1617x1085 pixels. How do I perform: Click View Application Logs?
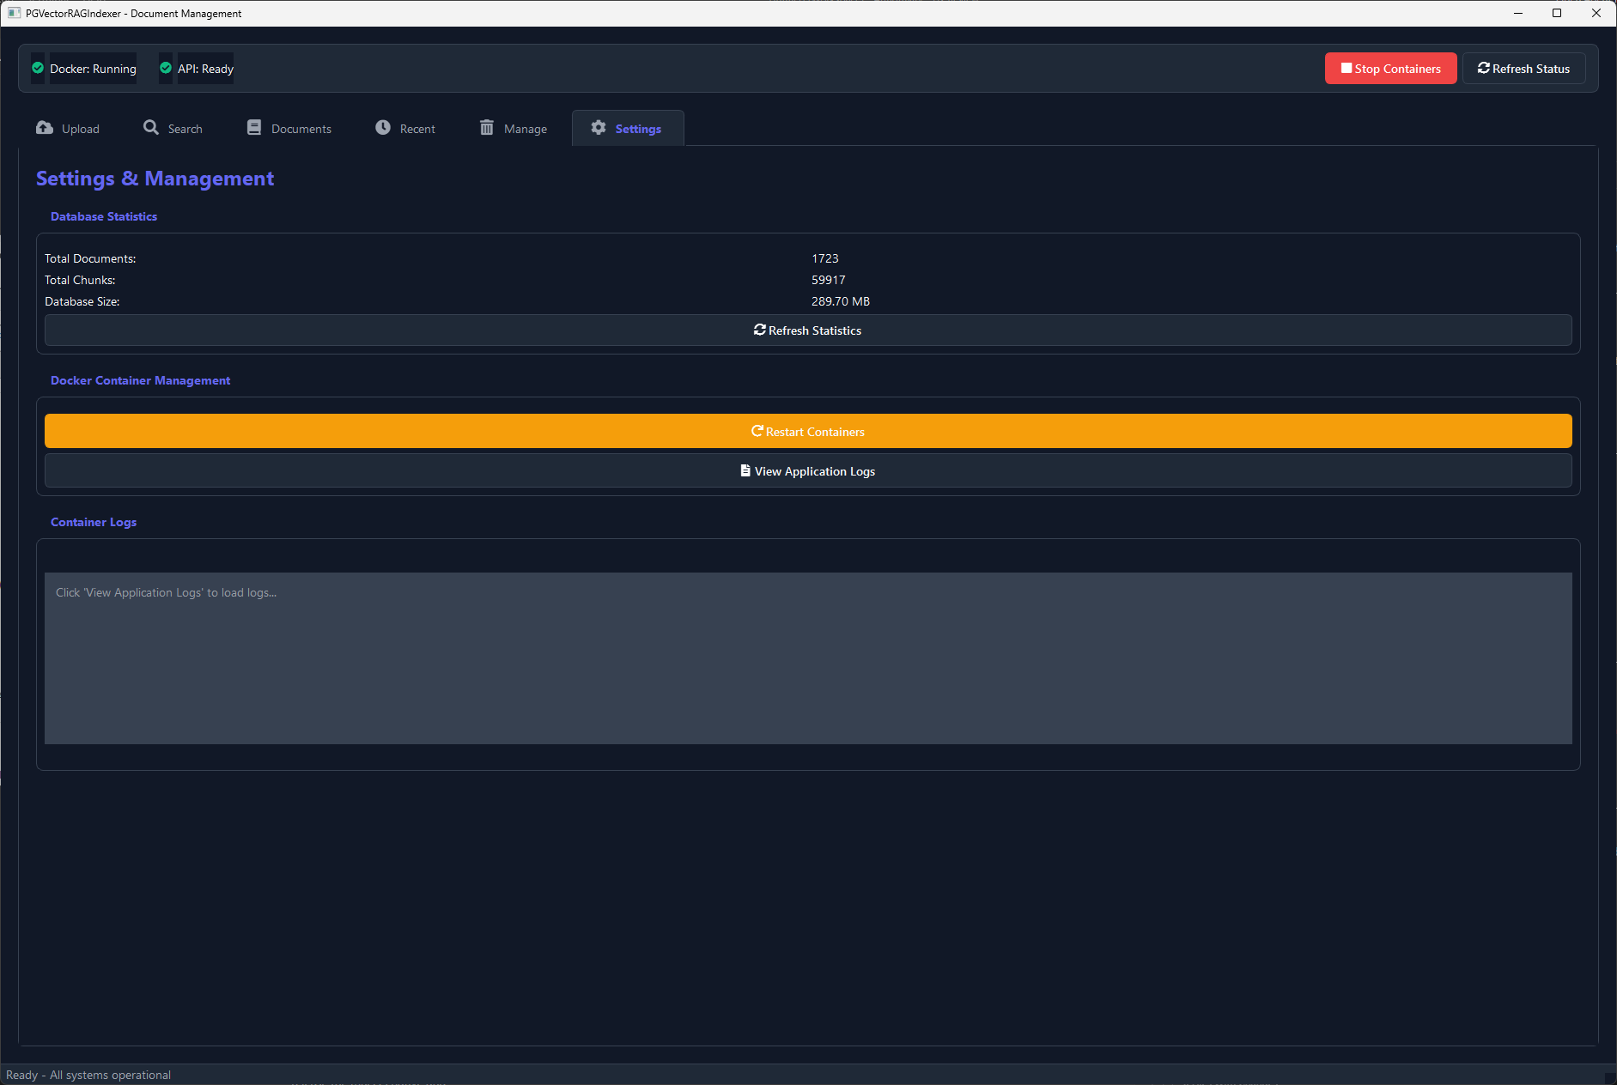coord(807,470)
